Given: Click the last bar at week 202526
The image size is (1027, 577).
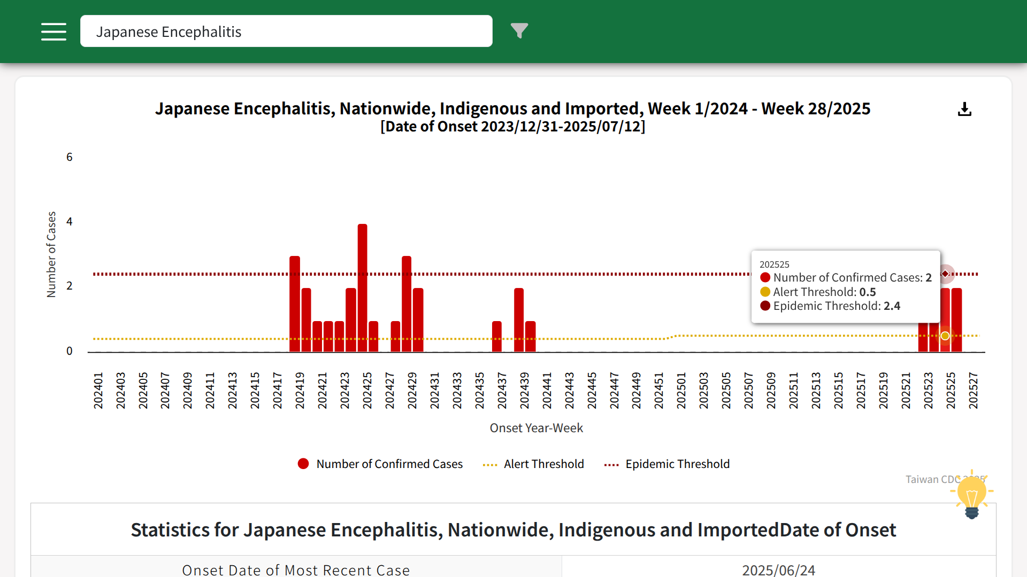Looking at the screenshot, I should pyautogui.click(x=956, y=321).
